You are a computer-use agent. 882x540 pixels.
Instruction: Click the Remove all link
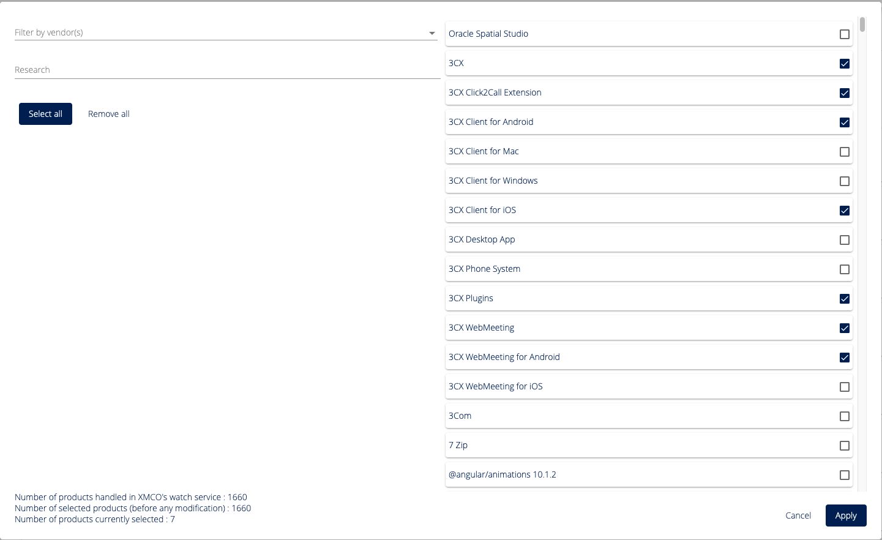click(108, 114)
